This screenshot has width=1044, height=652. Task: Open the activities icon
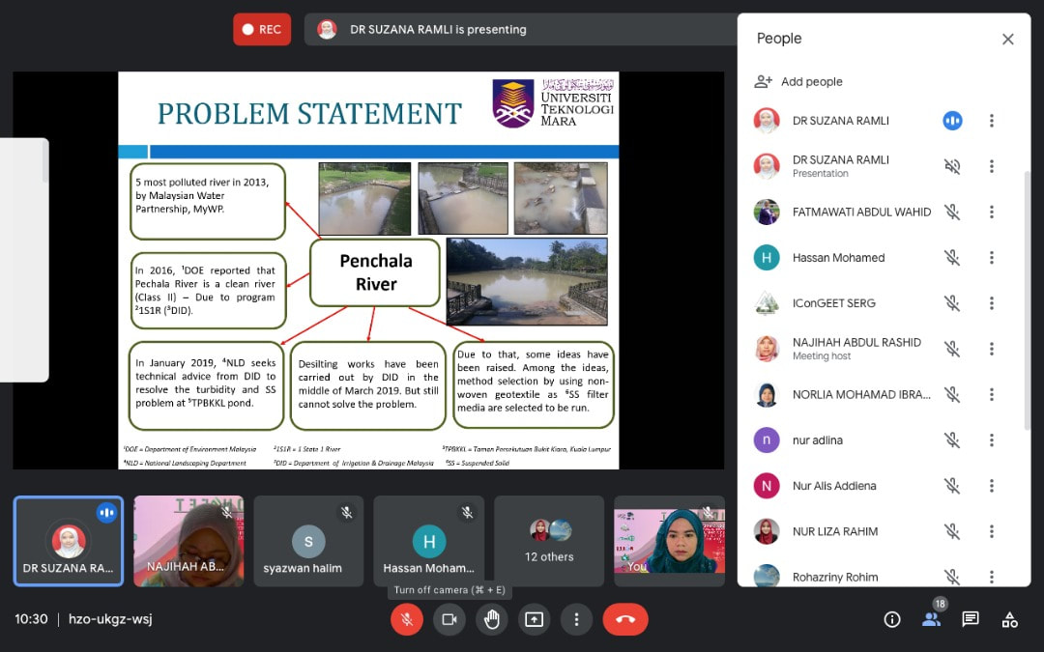tap(1009, 619)
